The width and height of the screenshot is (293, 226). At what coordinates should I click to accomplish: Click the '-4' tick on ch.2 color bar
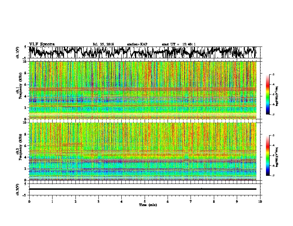click(x=273, y=145)
